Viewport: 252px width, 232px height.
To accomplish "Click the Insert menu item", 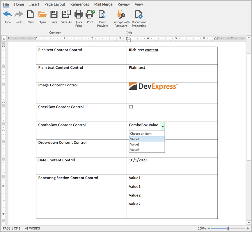I will click(34, 4).
